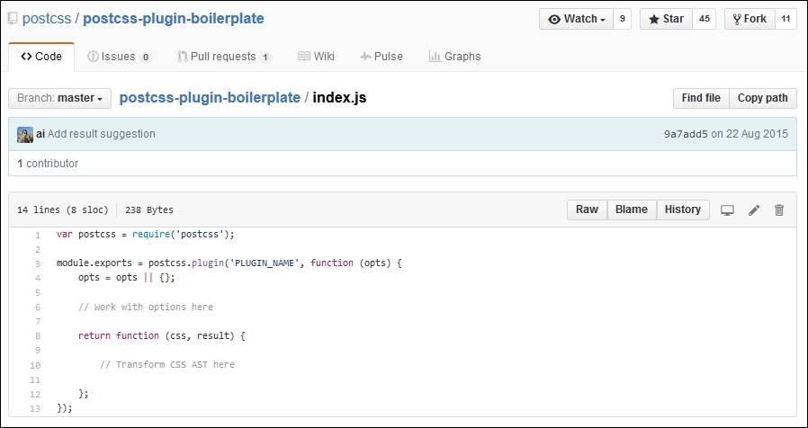The width and height of the screenshot is (808, 428).
Task: Open commit hash 9a7add5
Action: [686, 134]
